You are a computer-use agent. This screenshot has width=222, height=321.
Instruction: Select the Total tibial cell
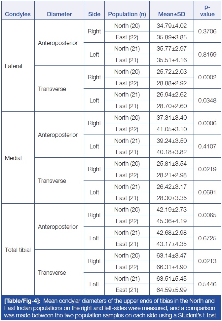(x=18, y=250)
